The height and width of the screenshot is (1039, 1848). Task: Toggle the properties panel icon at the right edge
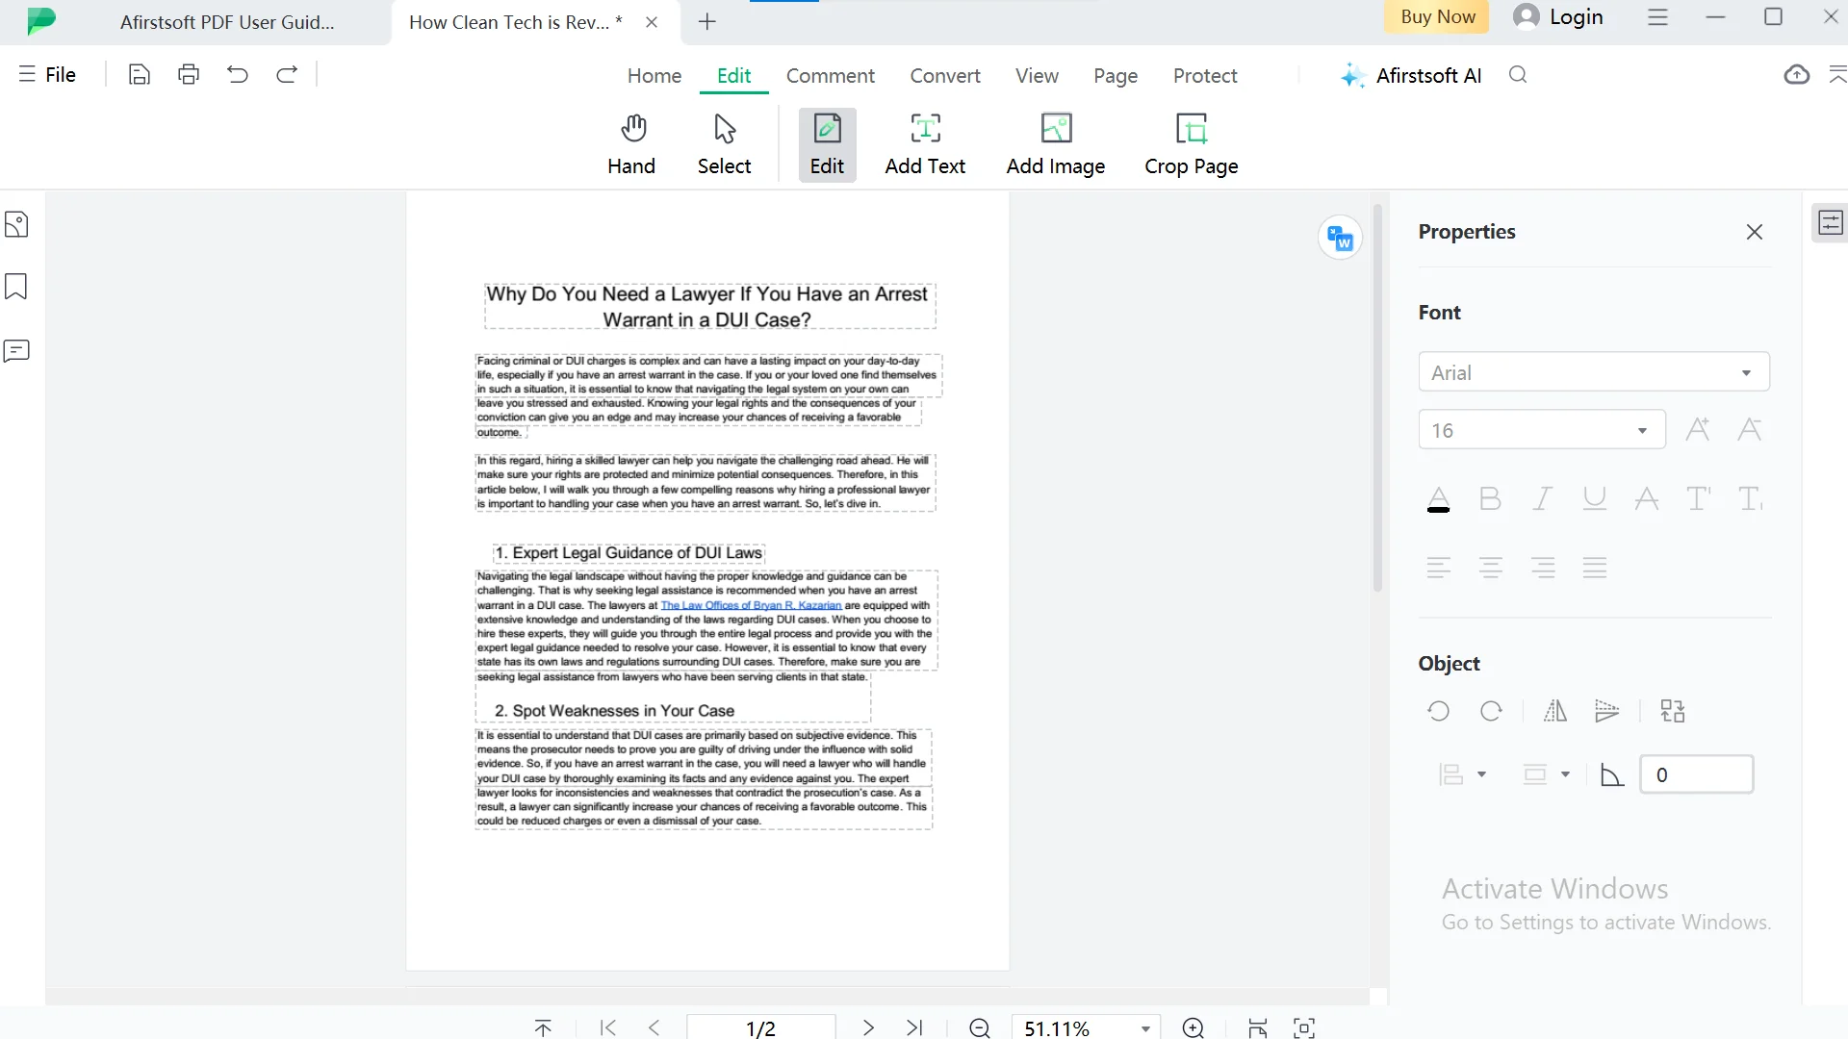pos(1830,223)
